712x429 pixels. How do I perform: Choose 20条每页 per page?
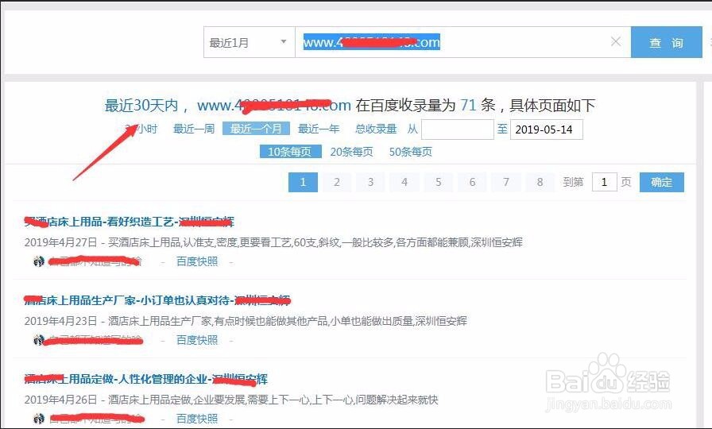coord(351,152)
